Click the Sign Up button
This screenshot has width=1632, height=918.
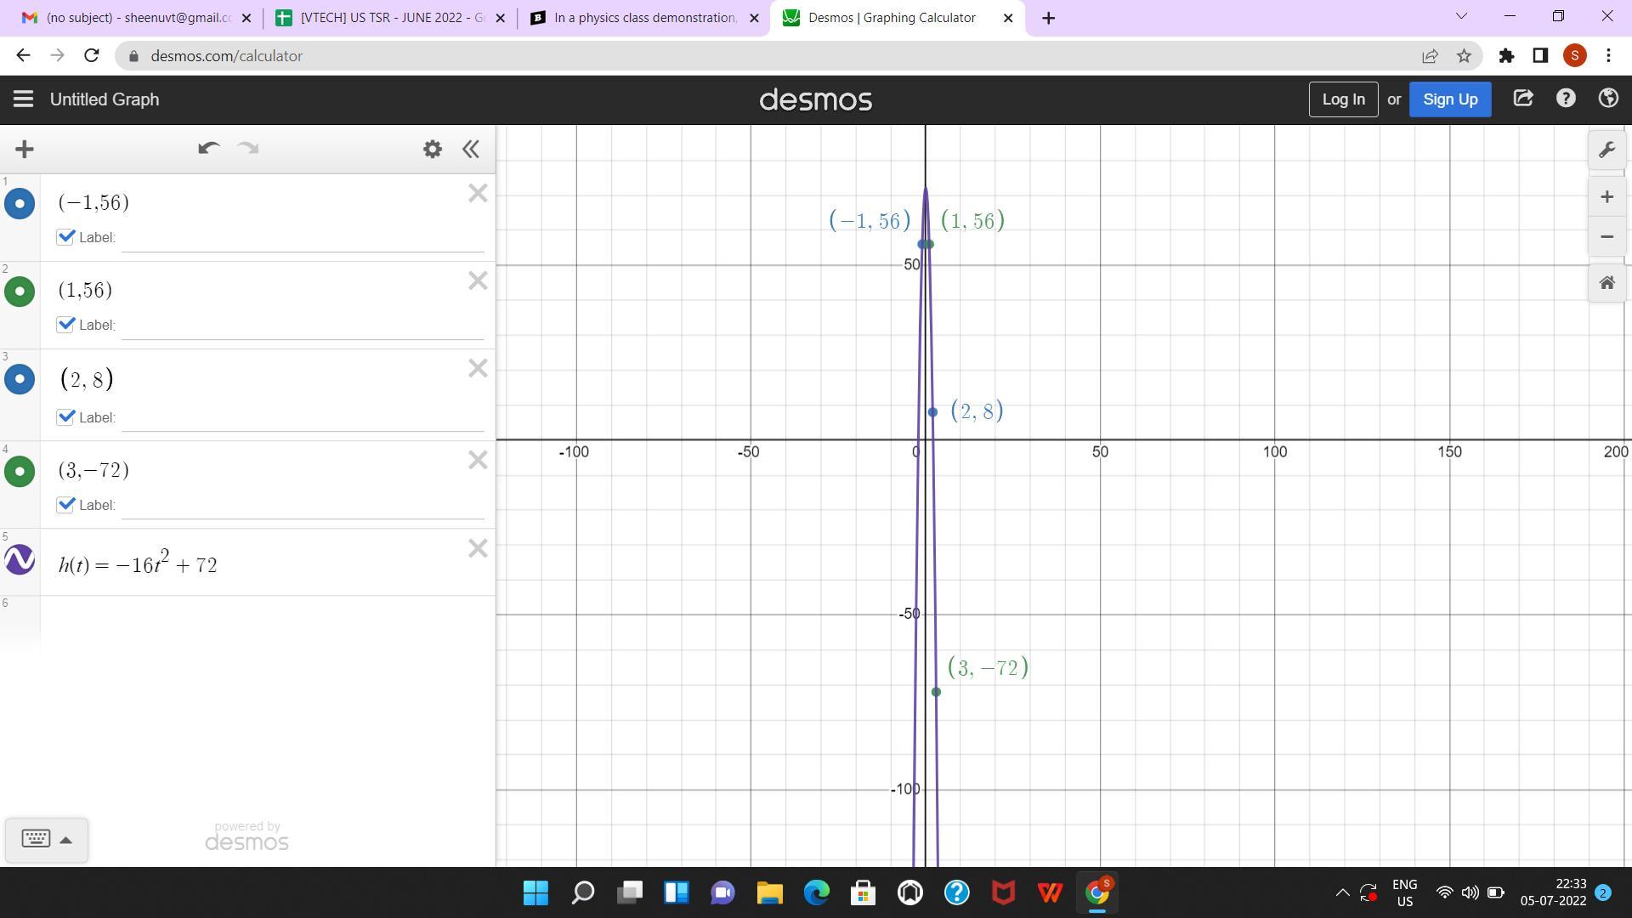(x=1449, y=99)
